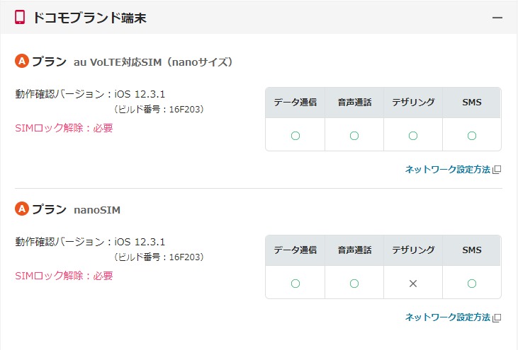Collapse the ドコモブランド端末 section with minus button
The width and height of the screenshot is (518, 350).
point(498,18)
